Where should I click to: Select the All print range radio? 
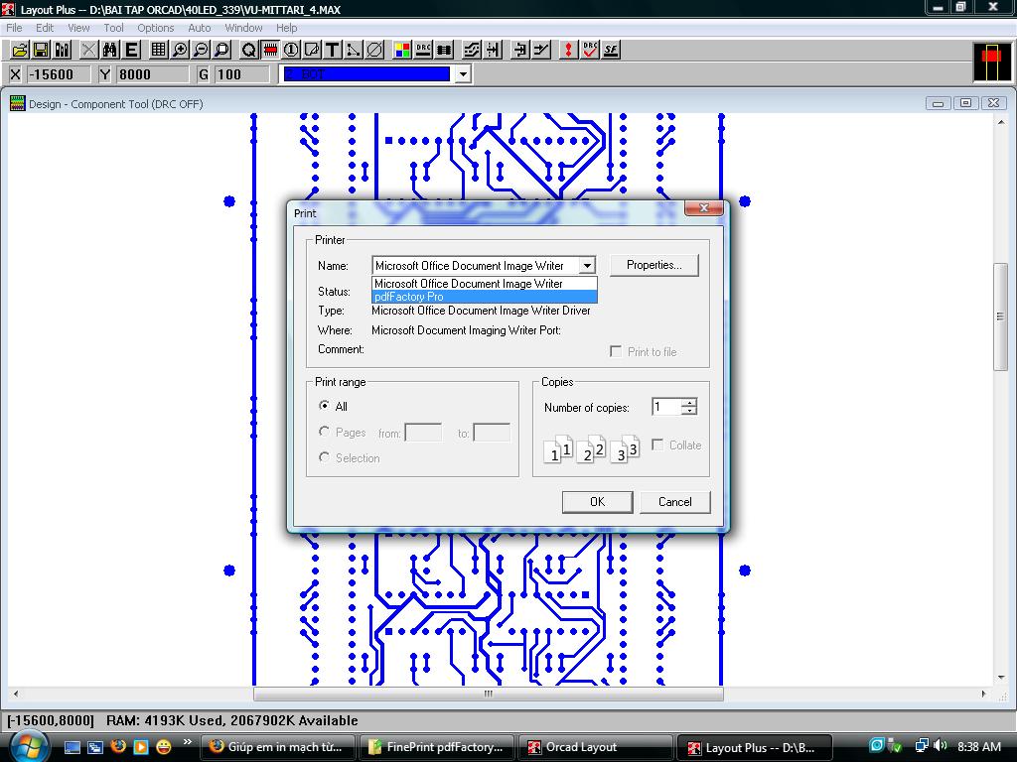[325, 406]
